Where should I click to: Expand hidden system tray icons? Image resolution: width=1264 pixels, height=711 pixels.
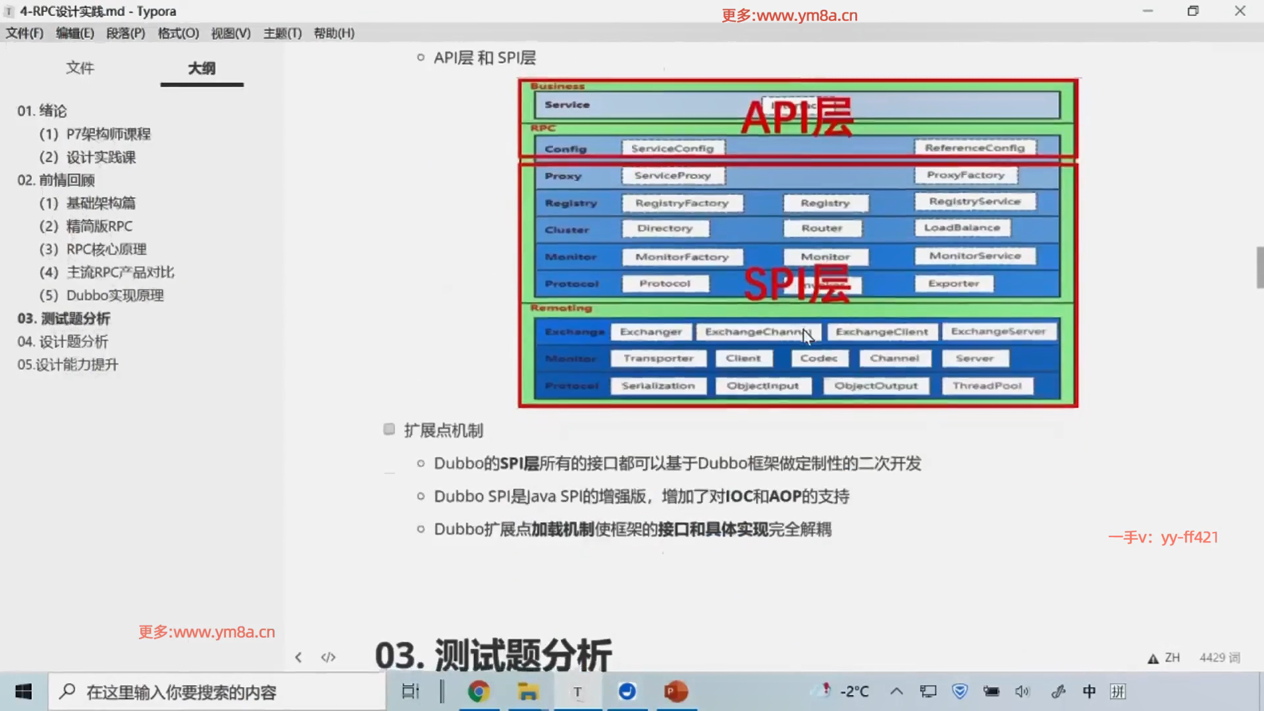(x=897, y=691)
